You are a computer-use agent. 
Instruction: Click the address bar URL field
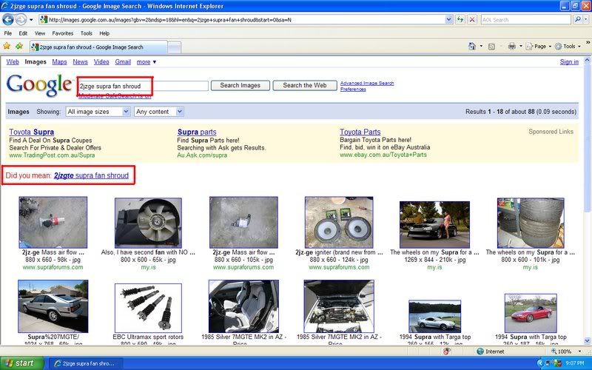click(x=242, y=20)
